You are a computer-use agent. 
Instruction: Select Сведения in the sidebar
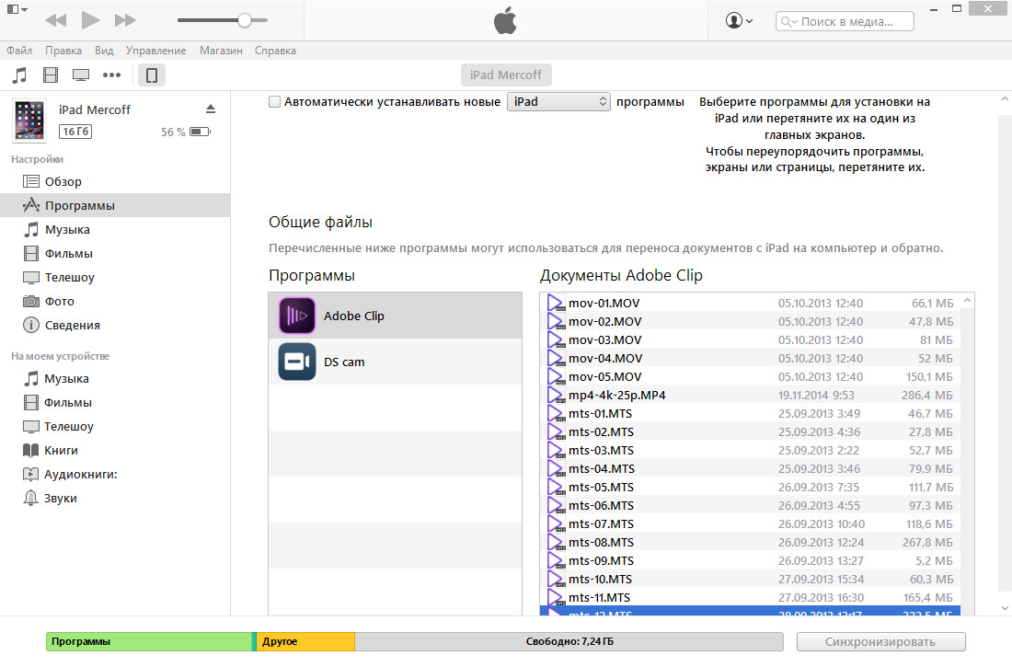coord(115,325)
